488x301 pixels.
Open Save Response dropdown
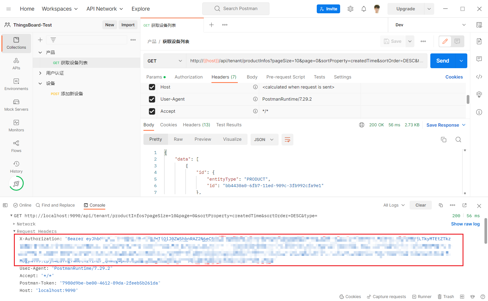[x=446, y=125]
